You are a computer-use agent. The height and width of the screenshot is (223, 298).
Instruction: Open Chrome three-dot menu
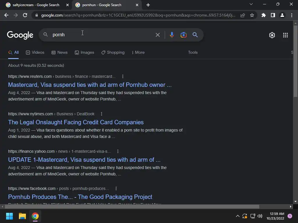[292, 15]
